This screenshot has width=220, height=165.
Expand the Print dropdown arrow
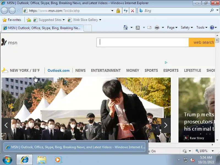[163, 28]
